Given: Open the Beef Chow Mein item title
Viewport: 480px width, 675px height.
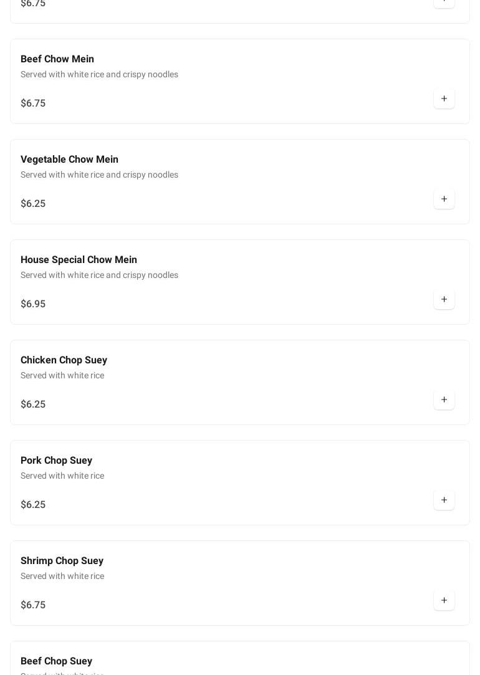Looking at the screenshot, I should (x=57, y=59).
